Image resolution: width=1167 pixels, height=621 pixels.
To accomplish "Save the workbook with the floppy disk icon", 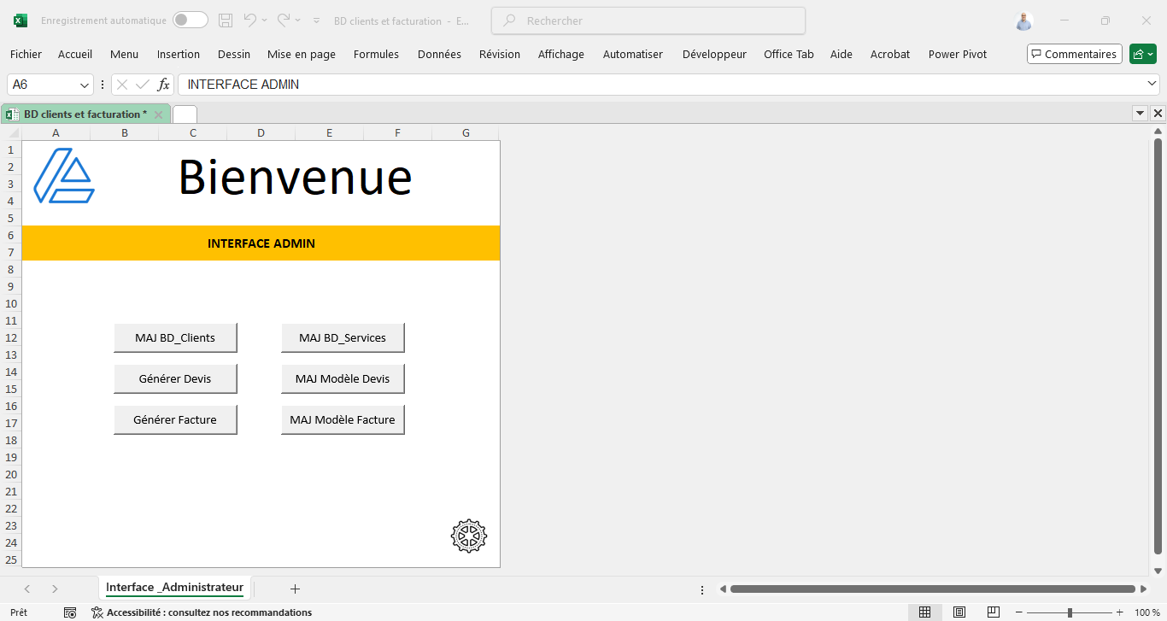I will 226,21.
